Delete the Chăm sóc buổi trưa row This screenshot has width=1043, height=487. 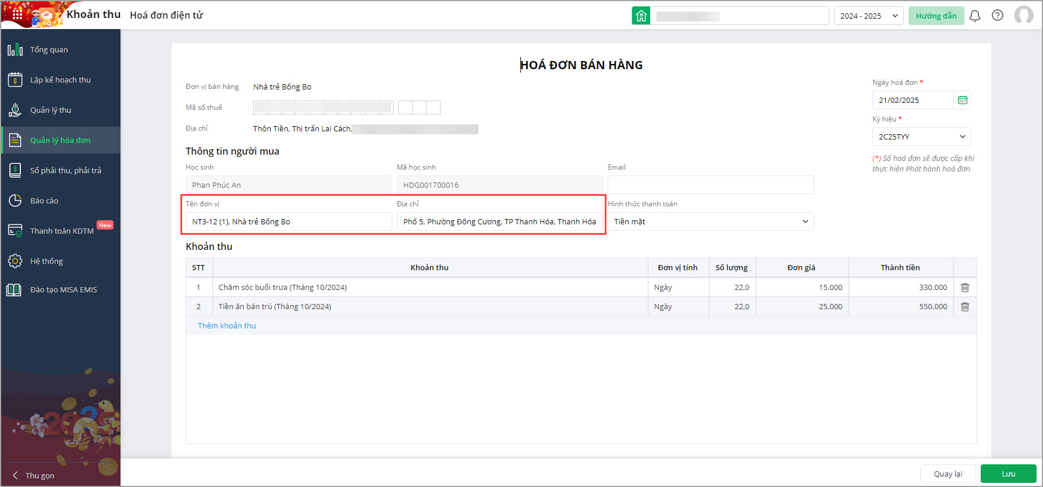pyautogui.click(x=964, y=287)
